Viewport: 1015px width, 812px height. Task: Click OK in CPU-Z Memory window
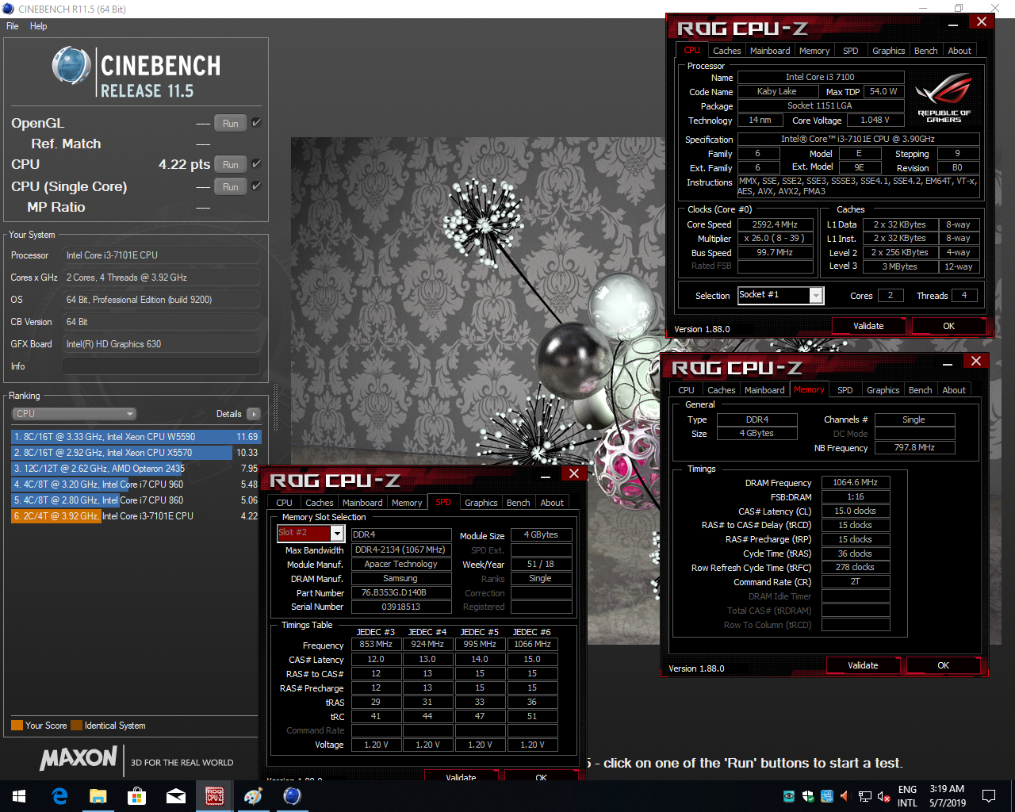pyautogui.click(x=943, y=665)
